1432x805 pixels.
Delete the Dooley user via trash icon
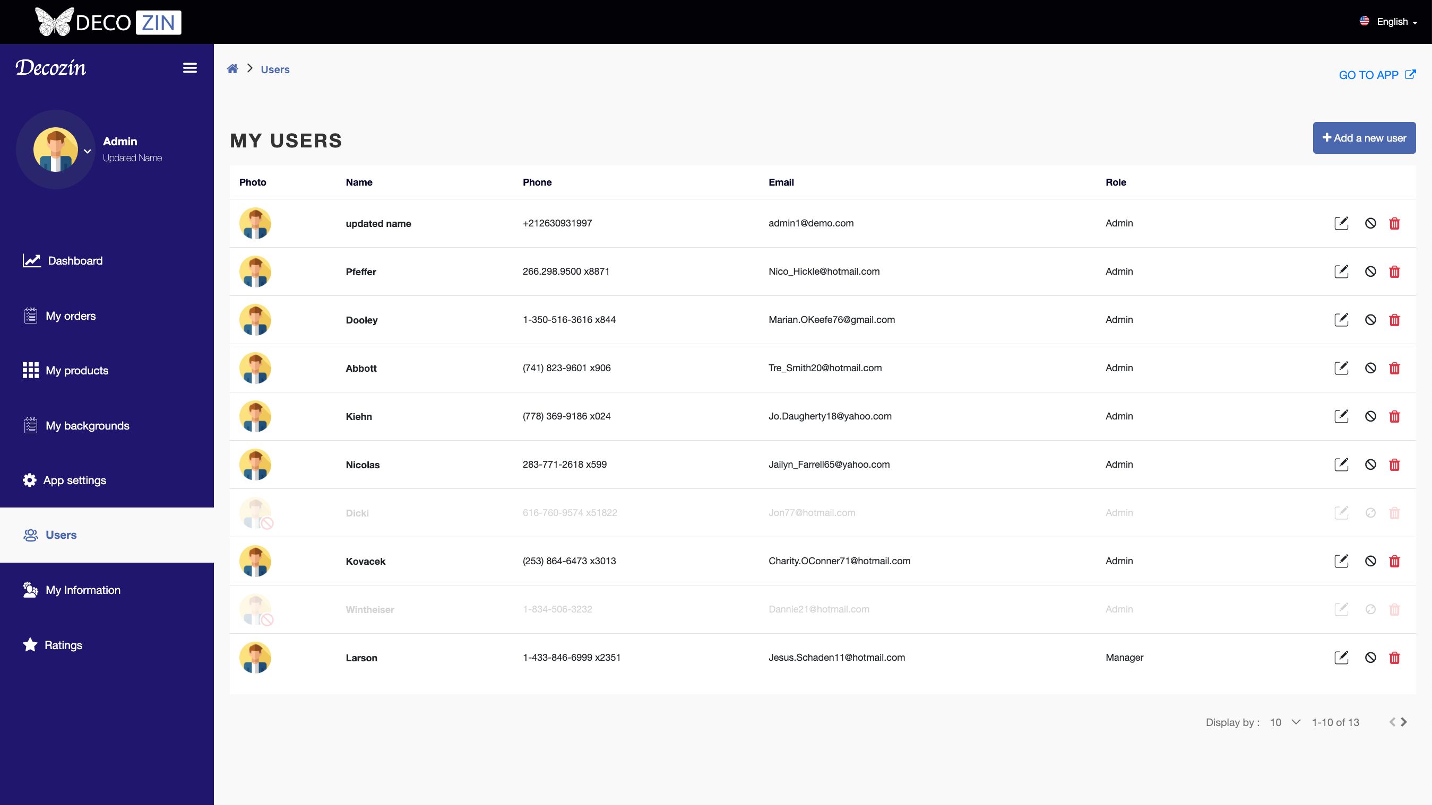(x=1394, y=320)
